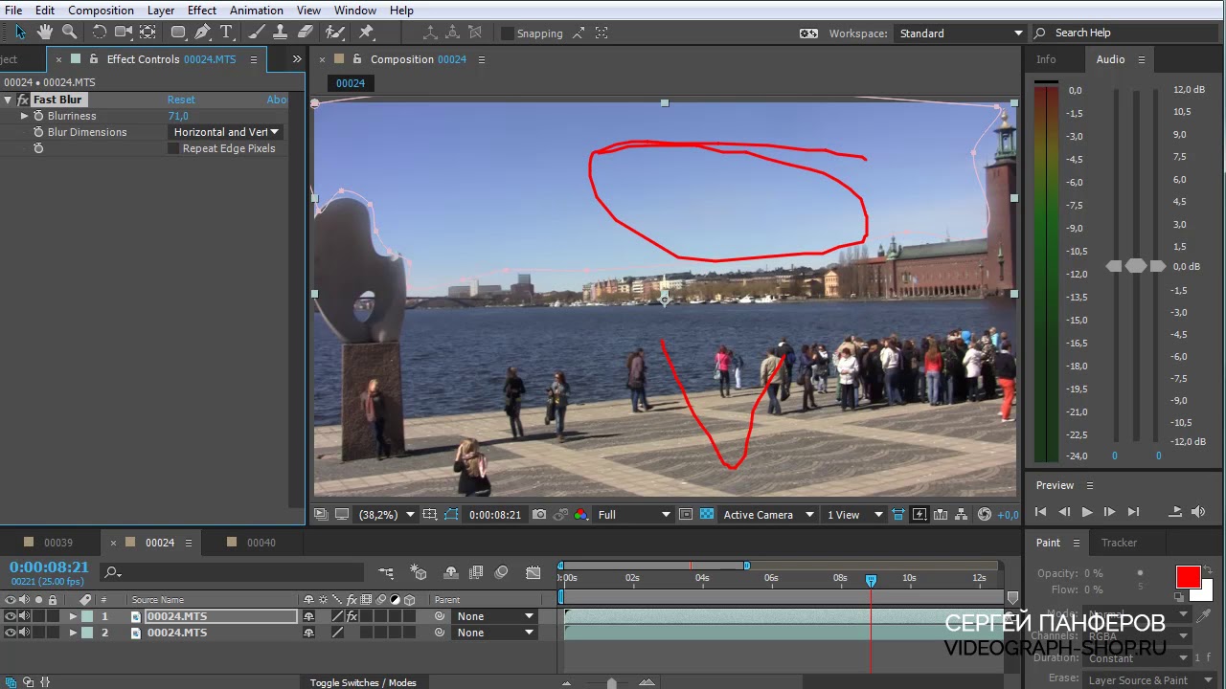Expand layer 2 properties in timeline
Screen dimensions: 1226x689
[x=72, y=633]
